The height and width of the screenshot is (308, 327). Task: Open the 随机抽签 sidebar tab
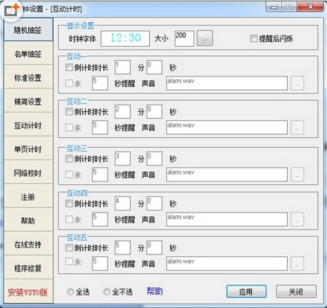coord(28,30)
